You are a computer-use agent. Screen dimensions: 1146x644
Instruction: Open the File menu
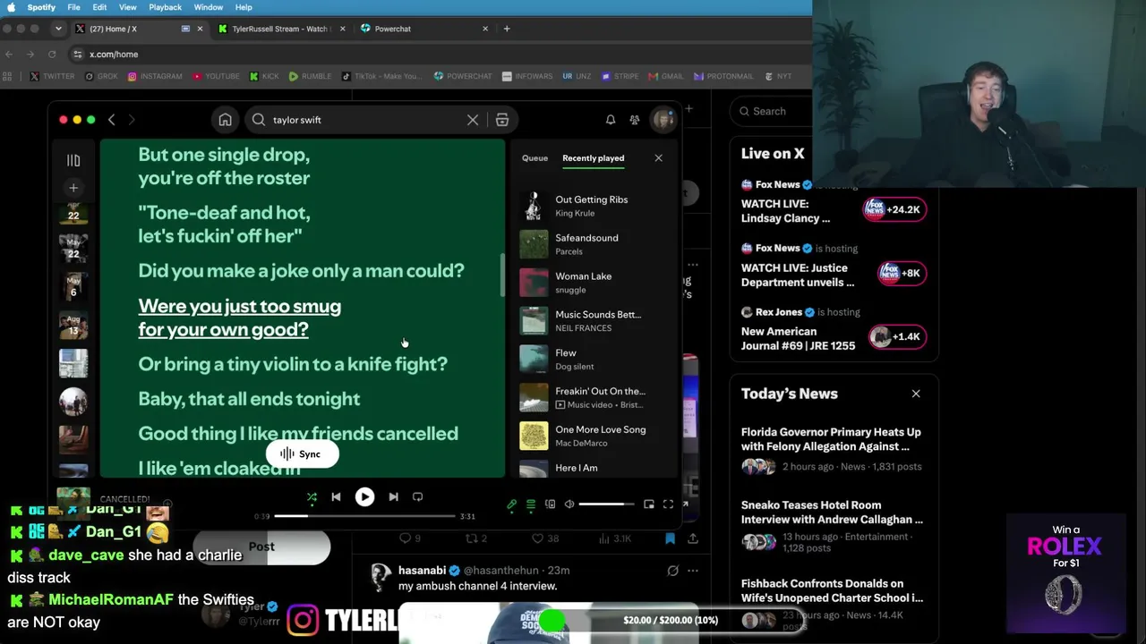(x=74, y=7)
